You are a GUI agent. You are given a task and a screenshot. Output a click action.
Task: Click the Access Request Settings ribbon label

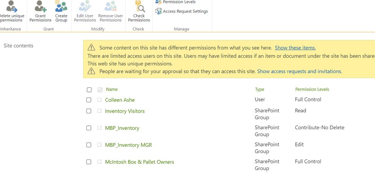click(185, 11)
